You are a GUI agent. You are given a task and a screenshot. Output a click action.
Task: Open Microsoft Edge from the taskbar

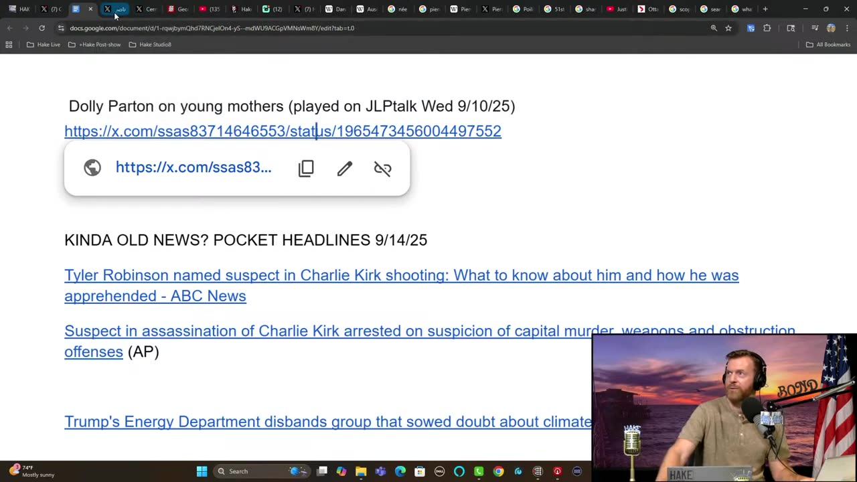point(400,471)
